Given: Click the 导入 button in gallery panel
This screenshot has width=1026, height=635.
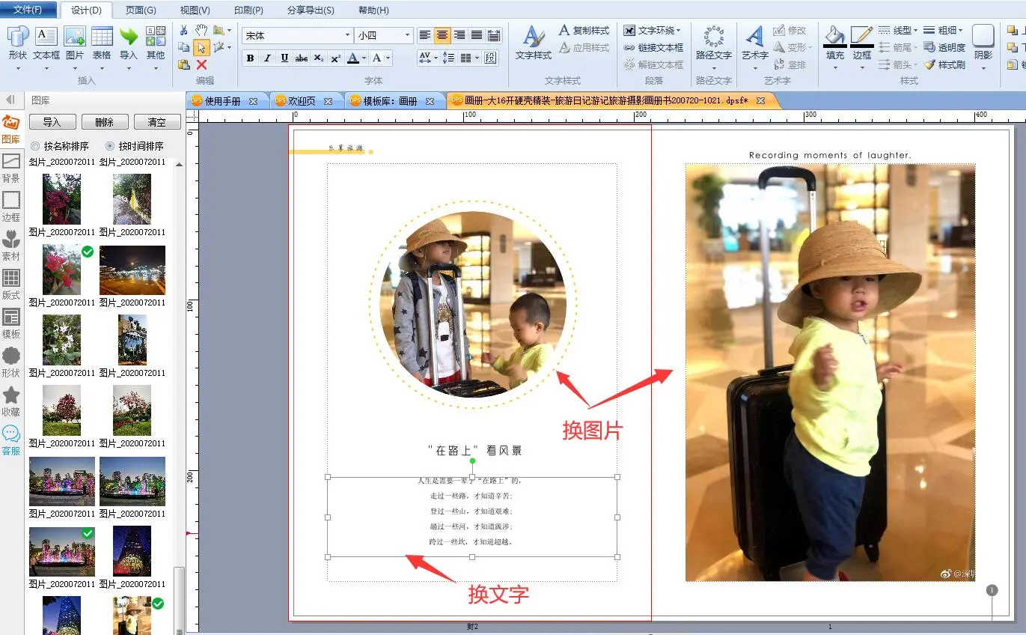Looking at the screenshot, I should click(x=52, y=122).
